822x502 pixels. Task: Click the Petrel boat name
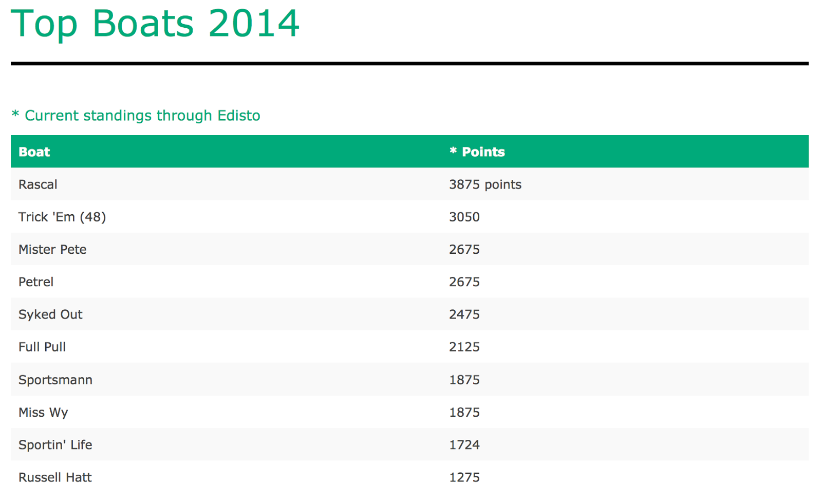36,282
